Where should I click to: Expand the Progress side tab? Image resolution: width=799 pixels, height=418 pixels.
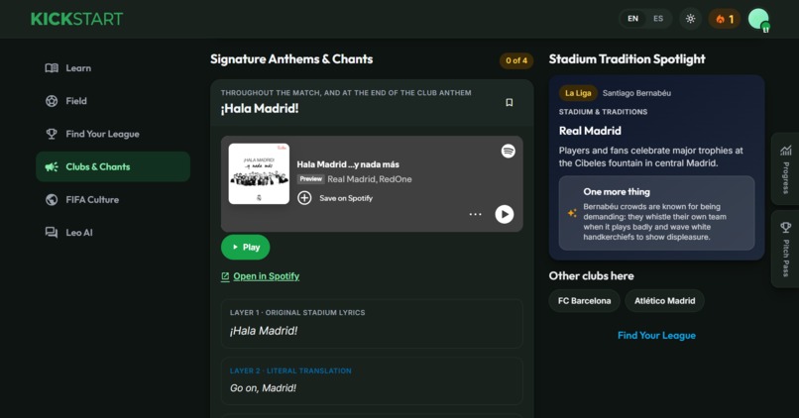click(785, 168)
